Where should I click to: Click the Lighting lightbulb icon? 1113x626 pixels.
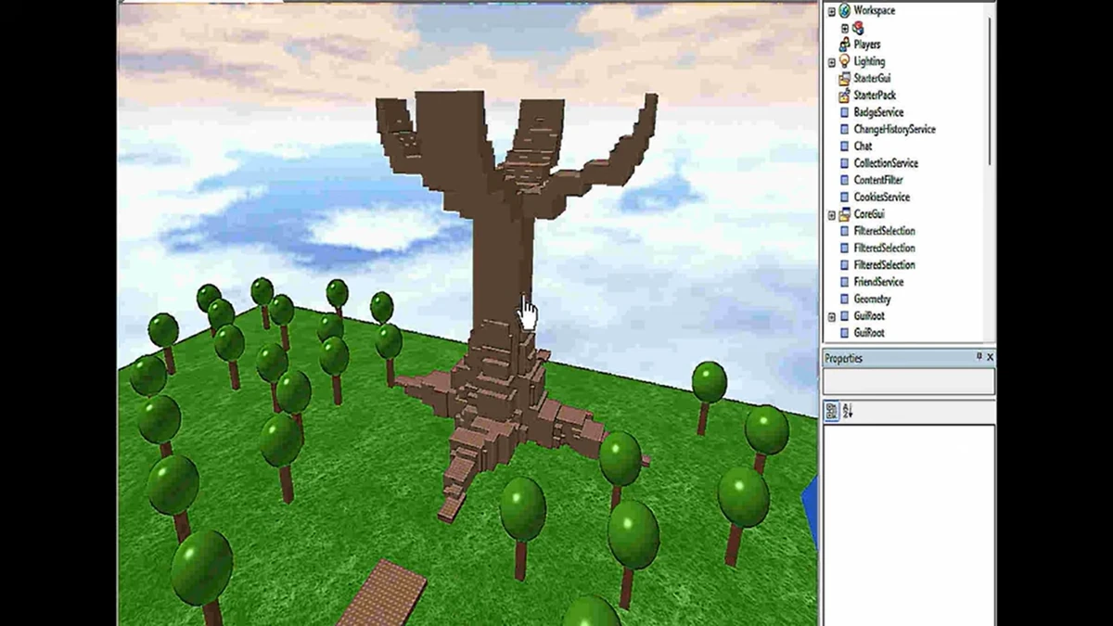pos(844,61)
